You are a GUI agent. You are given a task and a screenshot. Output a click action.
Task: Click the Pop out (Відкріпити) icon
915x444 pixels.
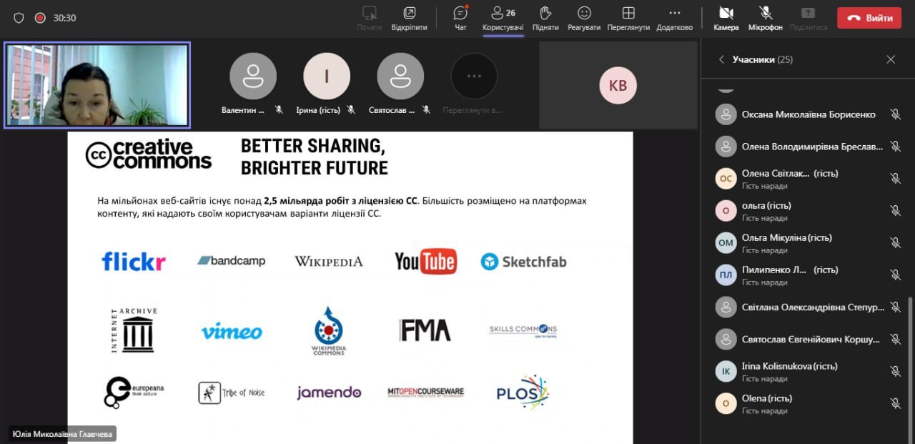pos(409,18)
